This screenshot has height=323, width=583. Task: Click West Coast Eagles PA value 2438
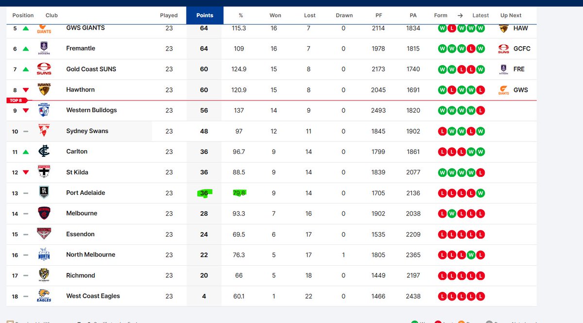(x=413, y=296)
